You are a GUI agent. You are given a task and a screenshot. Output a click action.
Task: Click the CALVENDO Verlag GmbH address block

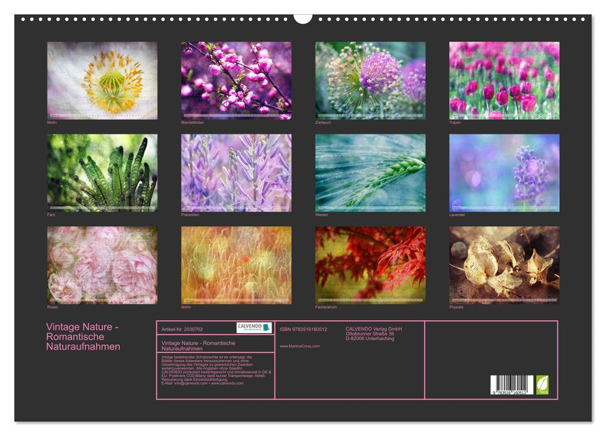[373, 332]
